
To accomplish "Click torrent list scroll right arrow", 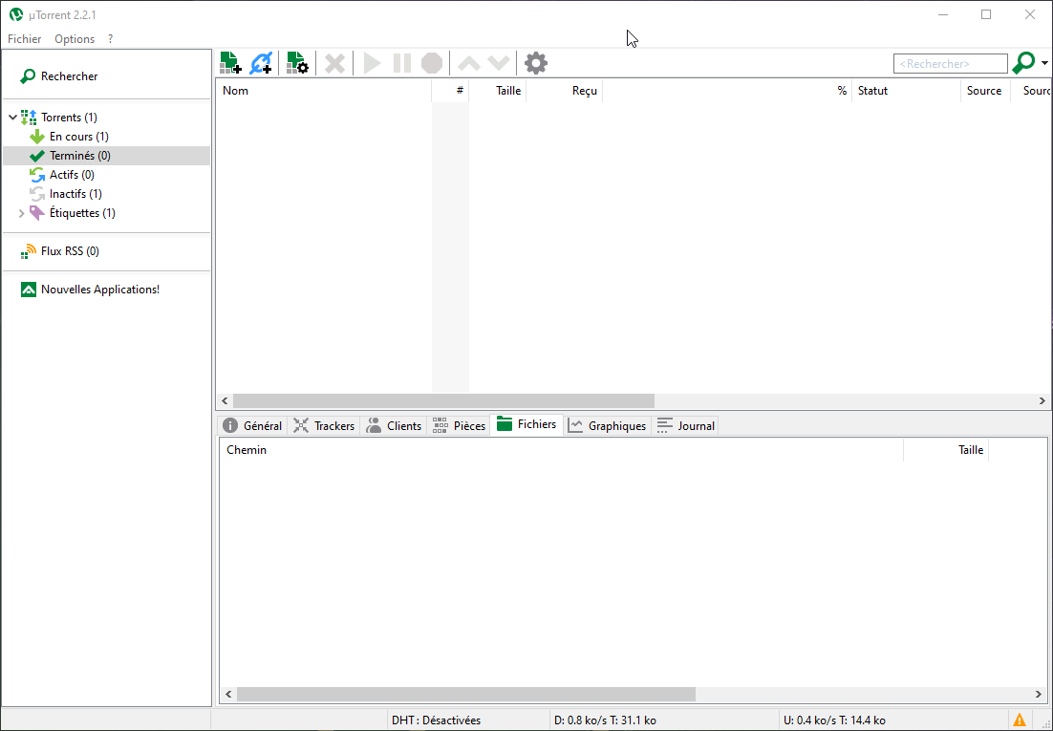I will [x=1042, y=401].
